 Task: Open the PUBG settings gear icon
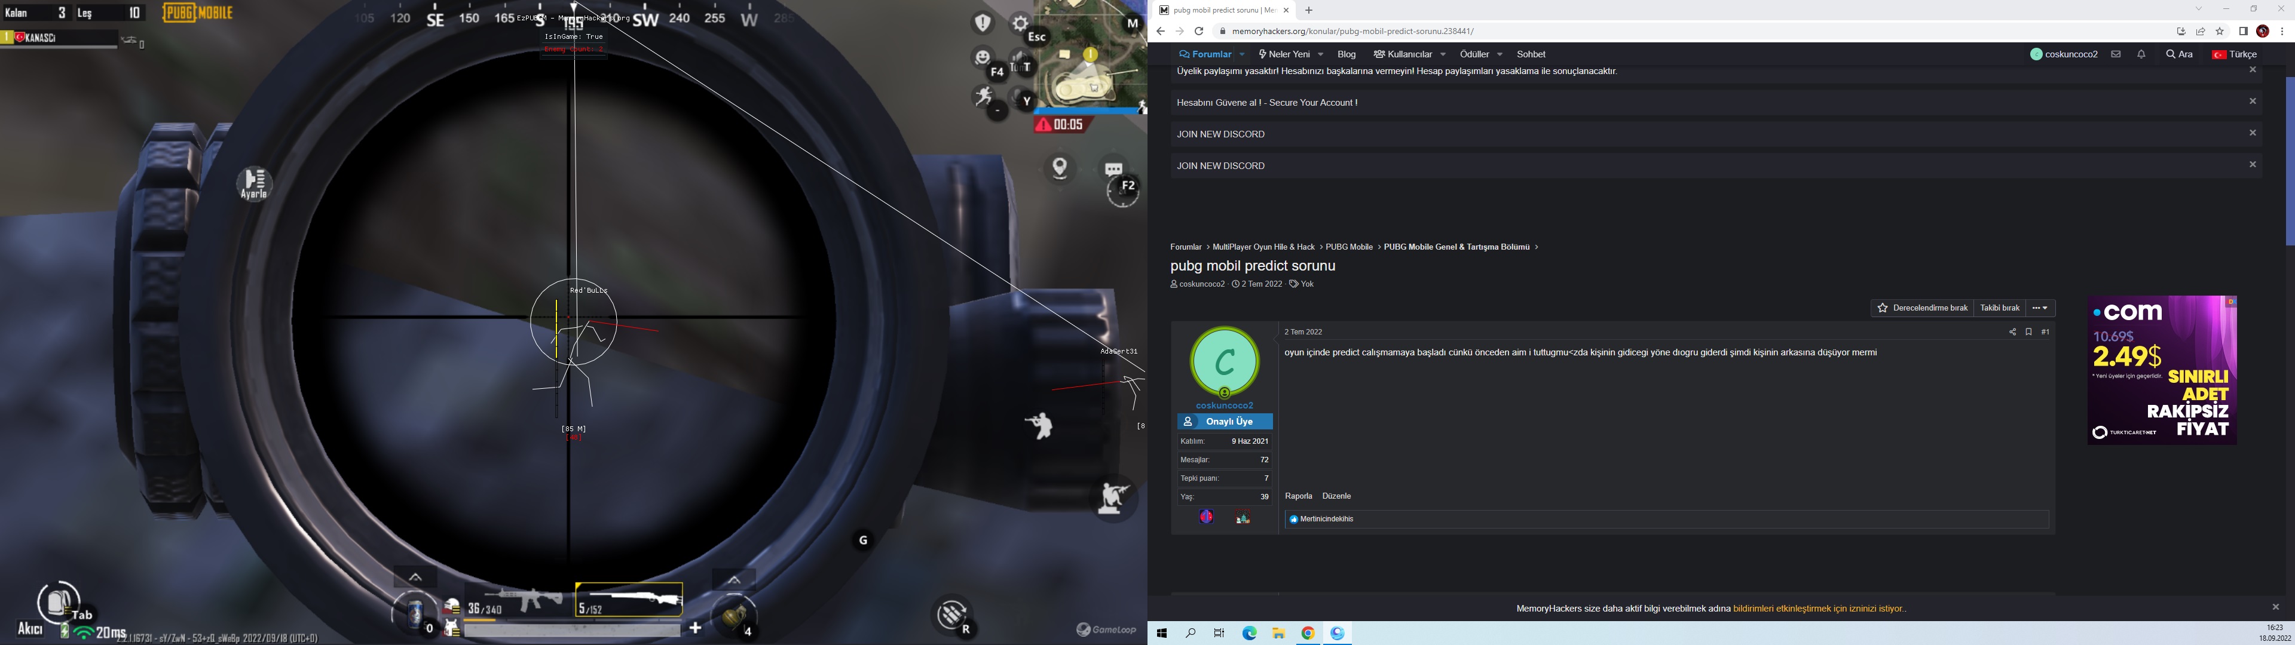click(1020, 24)
